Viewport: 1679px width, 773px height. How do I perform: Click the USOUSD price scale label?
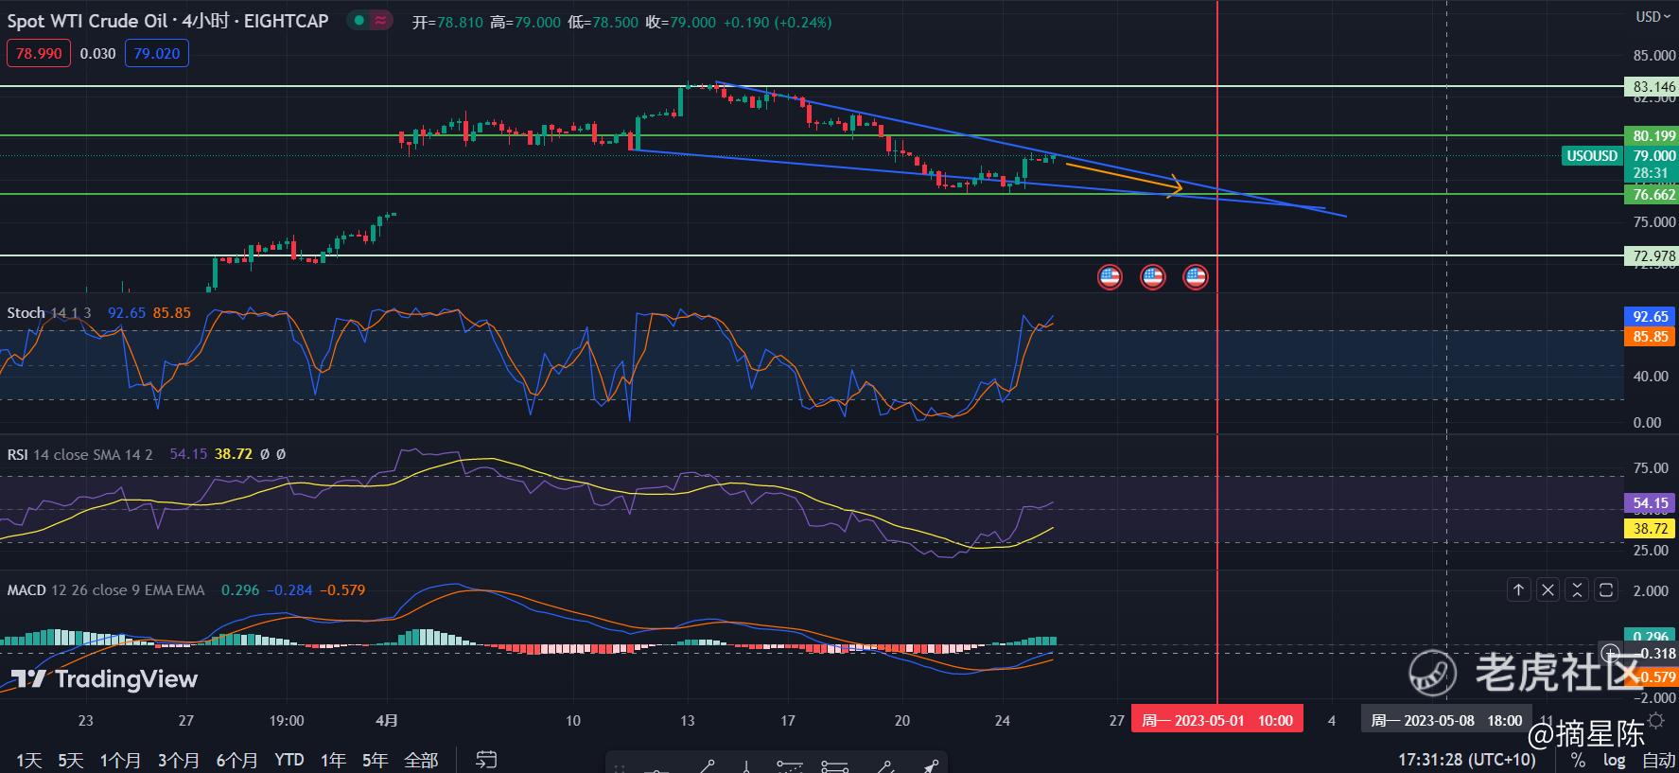(x=1592, y=156)
